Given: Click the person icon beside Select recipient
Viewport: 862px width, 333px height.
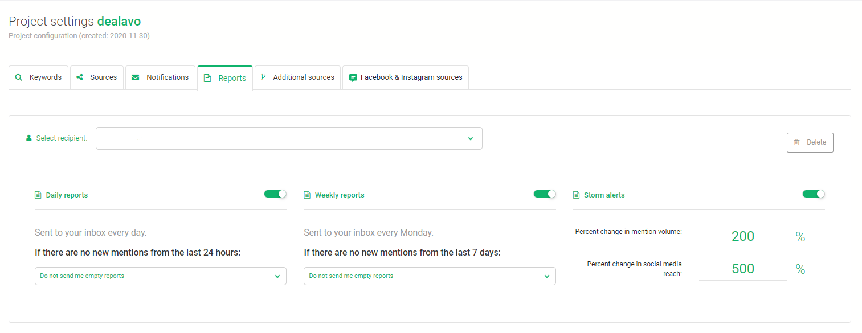Looking at the screenshot, I should [29, 138].
